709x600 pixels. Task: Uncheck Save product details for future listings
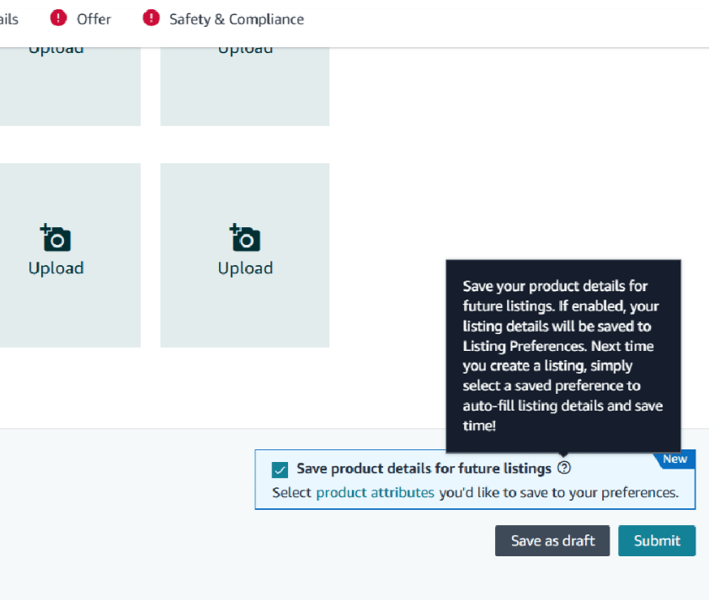pos(280,470)
